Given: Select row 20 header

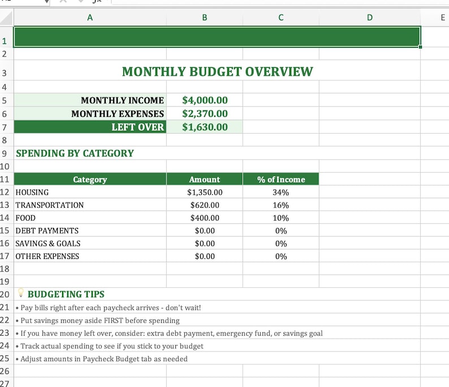Looking at the screenshot, I should 5,294.
